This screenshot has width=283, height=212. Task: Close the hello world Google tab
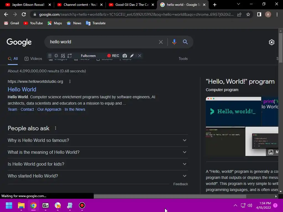click(x=204, y=5)
